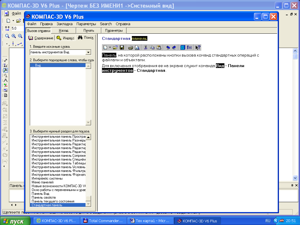Screen dimensions: 300x225
Task: Click the document system icon left of Файл
Action: pos(7,13)
